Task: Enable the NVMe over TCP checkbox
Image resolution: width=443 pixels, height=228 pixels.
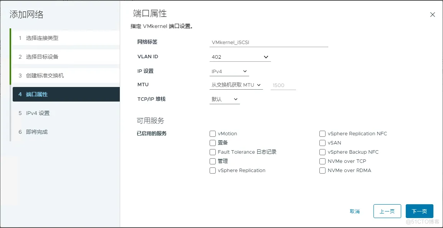Action: [x=322, y=161]
